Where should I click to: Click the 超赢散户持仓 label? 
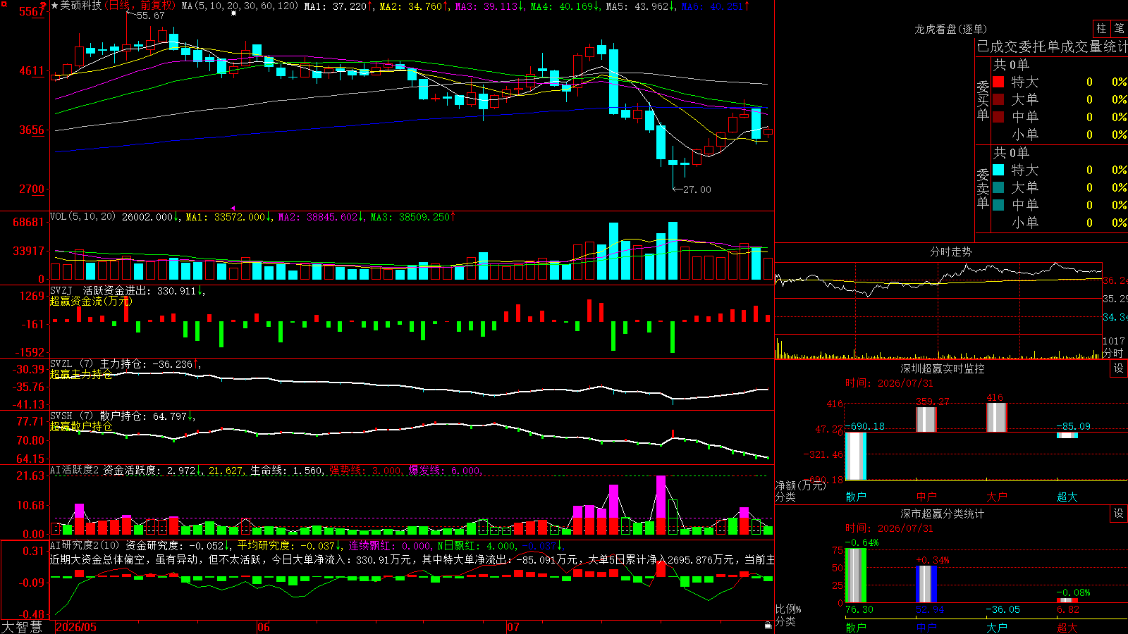pyautogui.click(x=81, y=426)
